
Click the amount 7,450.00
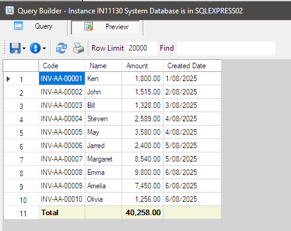(x=142, y=186)
